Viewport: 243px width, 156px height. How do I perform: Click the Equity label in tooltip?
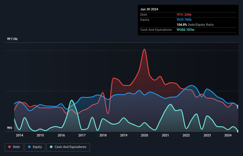click(x=145, y=20)
